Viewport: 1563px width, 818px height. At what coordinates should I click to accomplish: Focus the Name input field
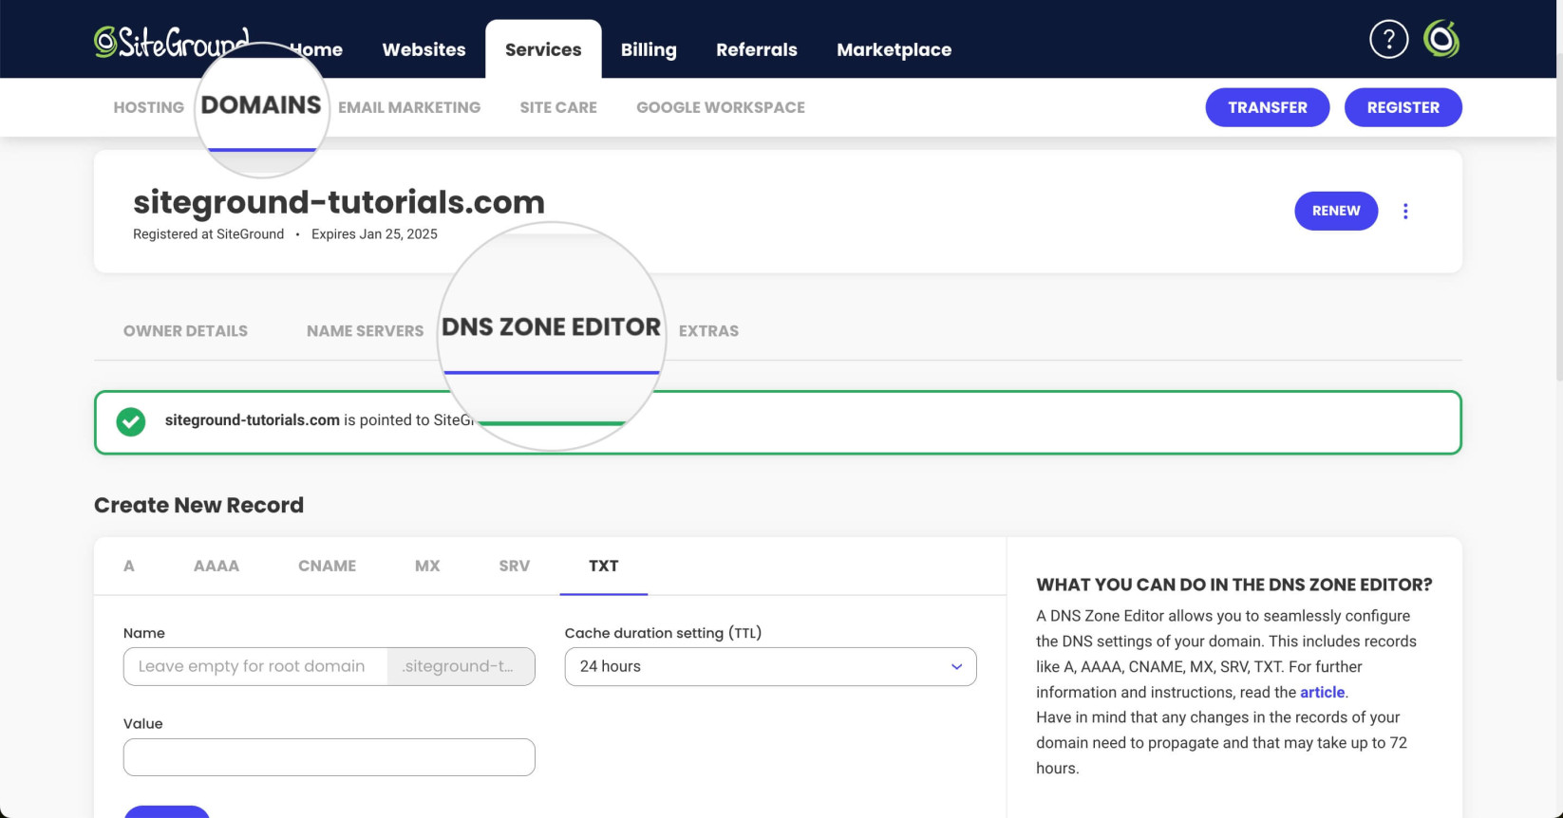tap(255, 666)
